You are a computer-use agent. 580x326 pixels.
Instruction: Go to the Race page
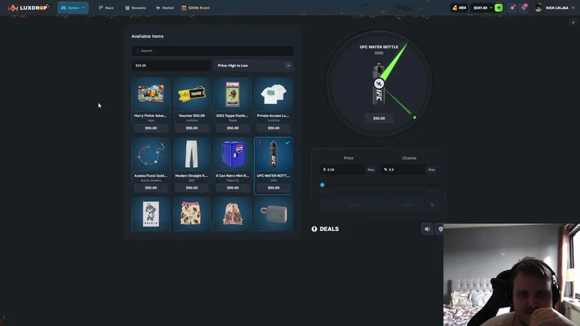point(106,7)
